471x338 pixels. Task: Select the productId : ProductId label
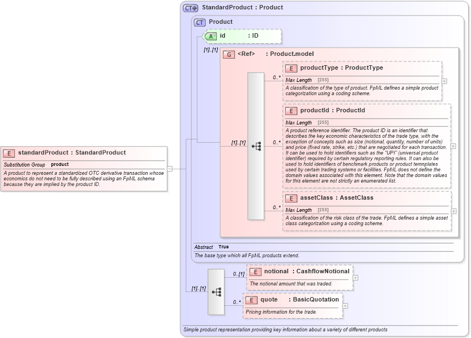[333, 111]
